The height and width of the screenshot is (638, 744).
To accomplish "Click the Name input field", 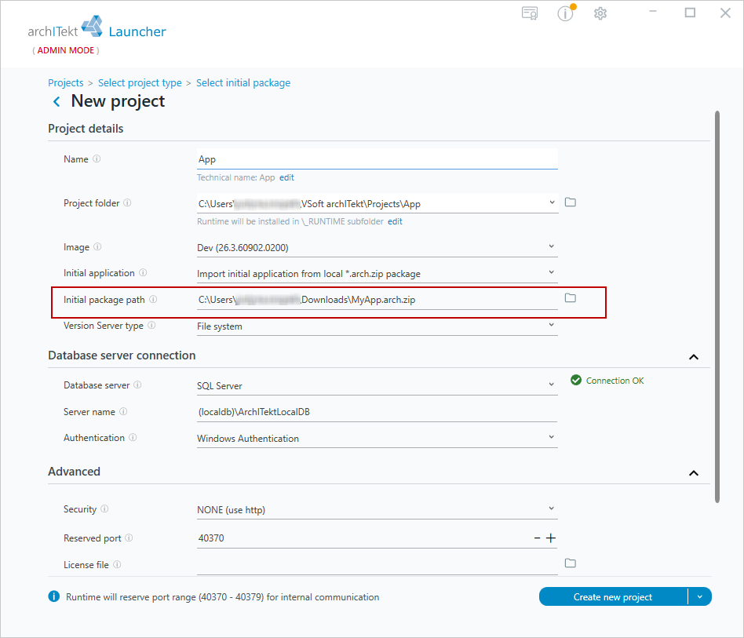I will coord(377,159).
